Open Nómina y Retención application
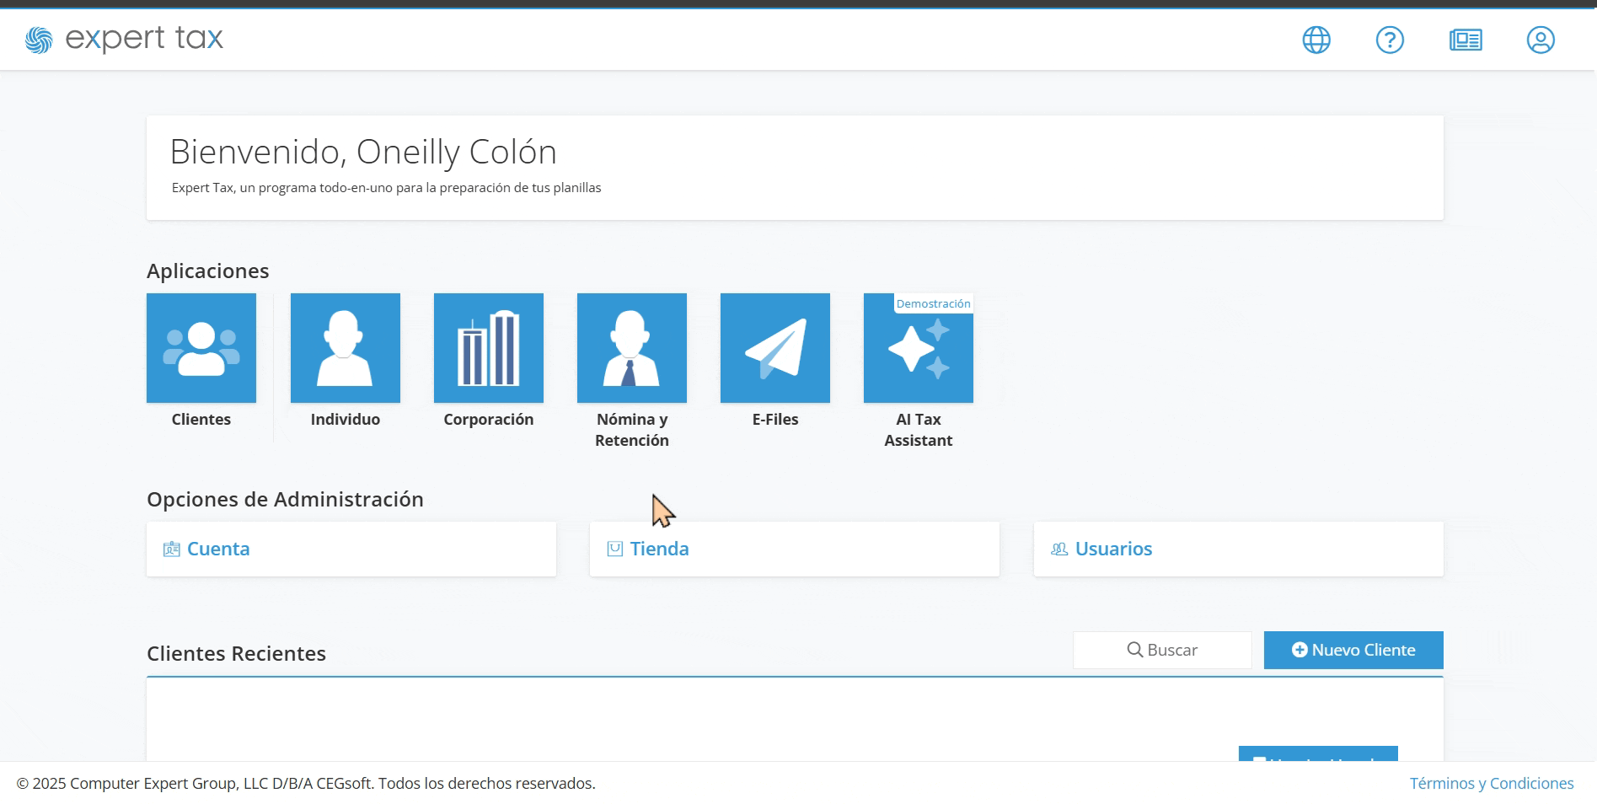Screen dimensions: 1597x804 pyautogui.click(x=632, y=348)
